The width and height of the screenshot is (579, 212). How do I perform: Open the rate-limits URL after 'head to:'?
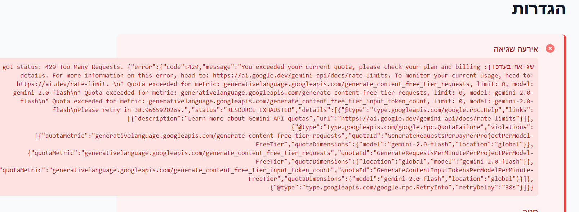(300, 75)
